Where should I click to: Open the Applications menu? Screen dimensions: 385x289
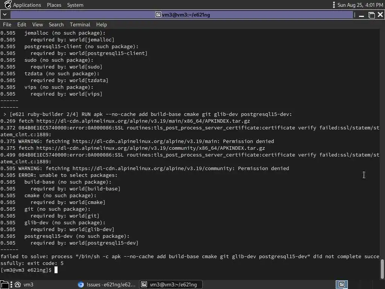click(x=27, y=5)
